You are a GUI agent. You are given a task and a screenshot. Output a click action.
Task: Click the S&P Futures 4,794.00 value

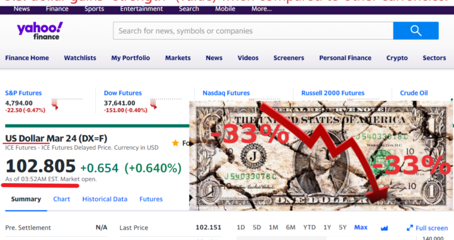pyautogui.click(x=19, y=103)
